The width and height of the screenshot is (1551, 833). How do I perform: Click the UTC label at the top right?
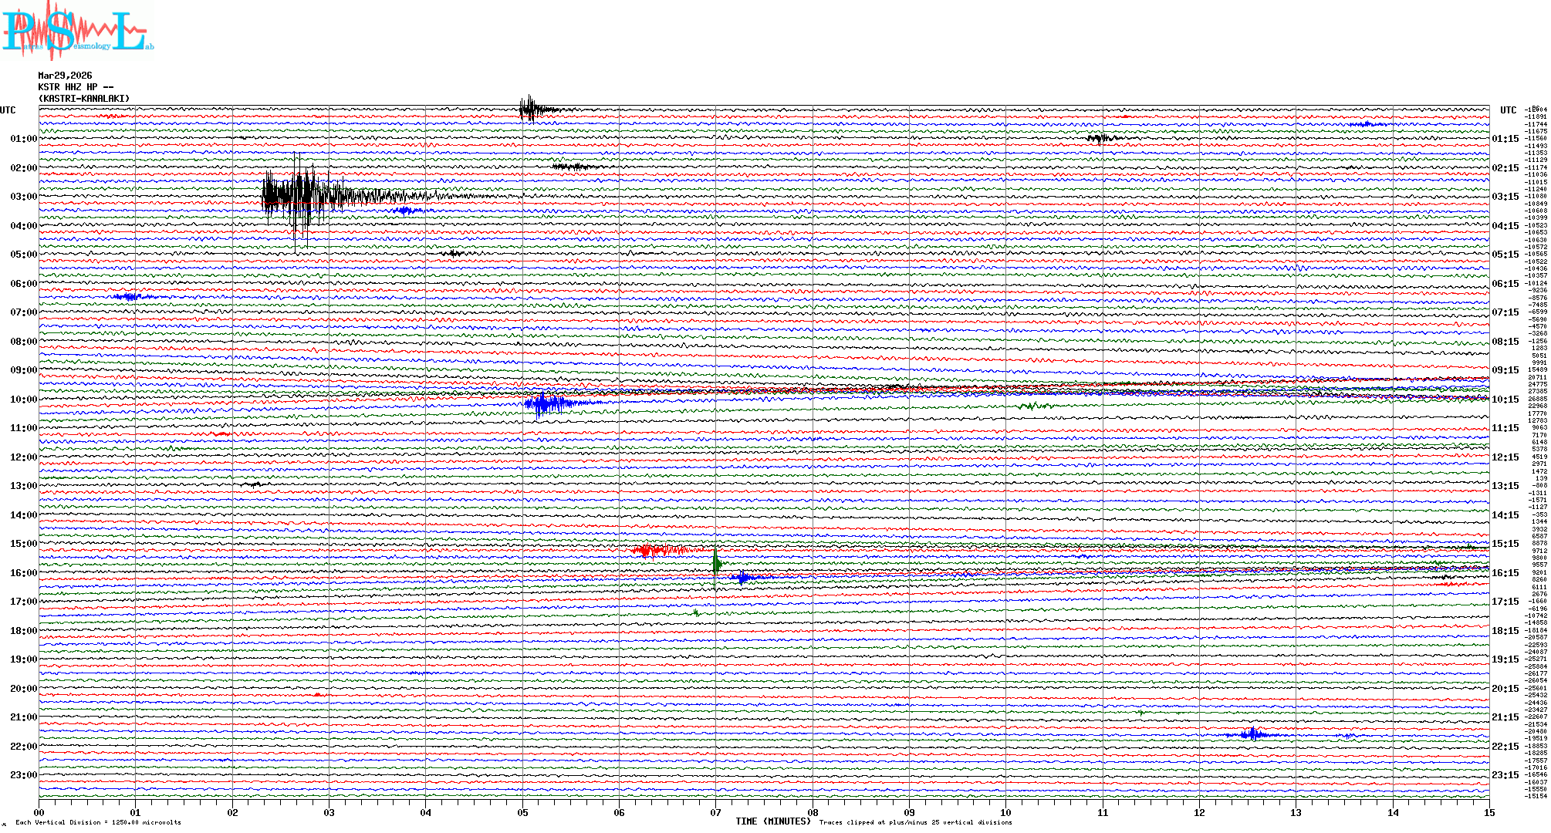coord(1508,110)
